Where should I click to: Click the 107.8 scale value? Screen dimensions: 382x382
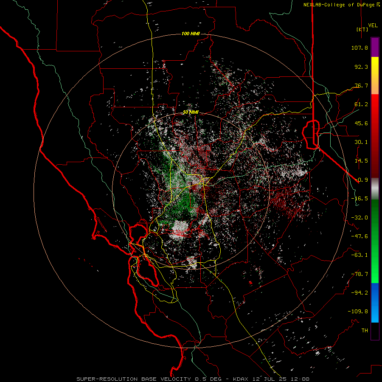[x=360, y=48]
